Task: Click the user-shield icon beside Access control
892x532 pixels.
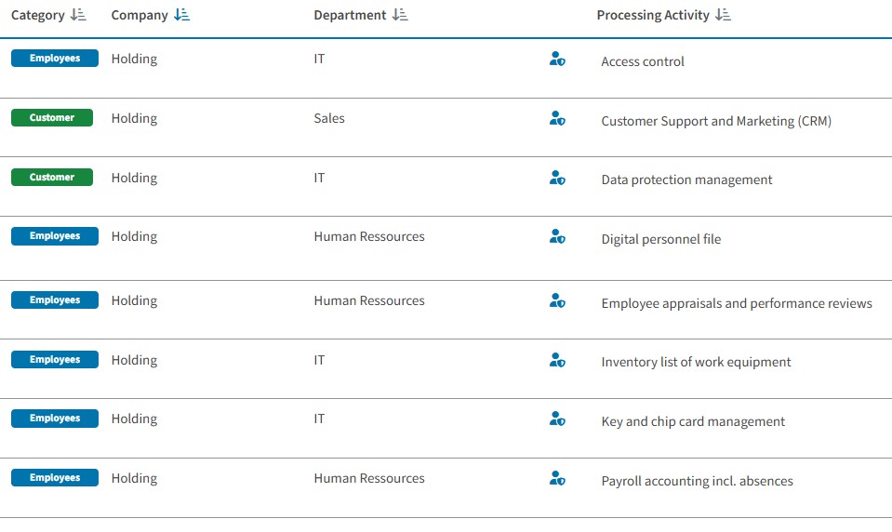Action: [557, 60]
